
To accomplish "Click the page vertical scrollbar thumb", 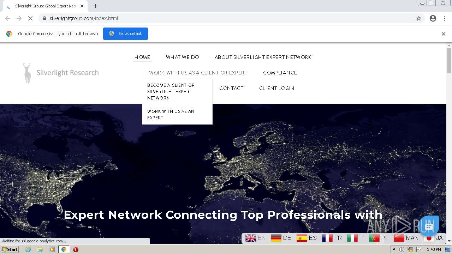I will (x=449, y=61).
